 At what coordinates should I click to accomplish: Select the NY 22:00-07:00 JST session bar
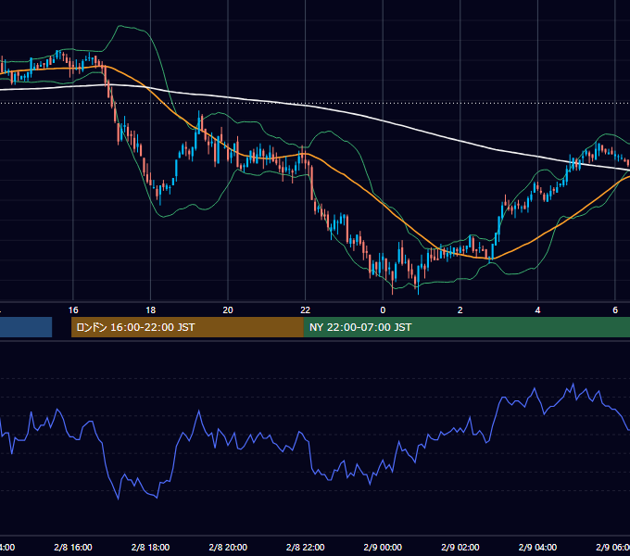point(466,327)
